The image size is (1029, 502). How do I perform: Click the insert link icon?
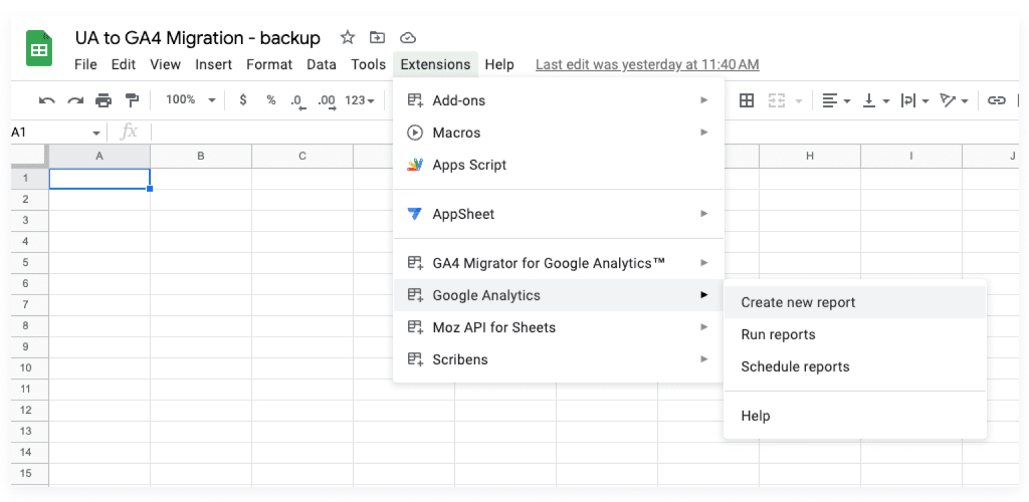(x=996, y=100)
